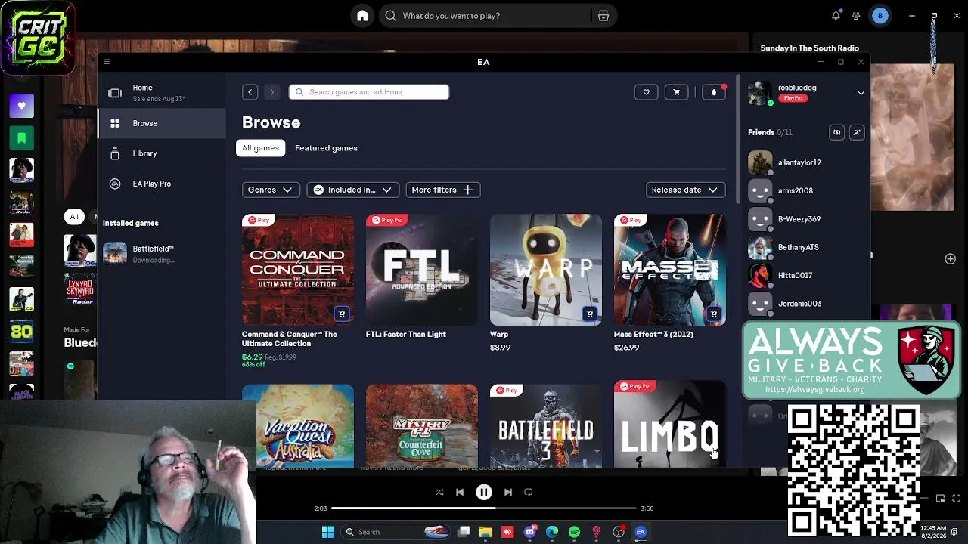Click the FTL: Faster Than Light title

[406, 334]
